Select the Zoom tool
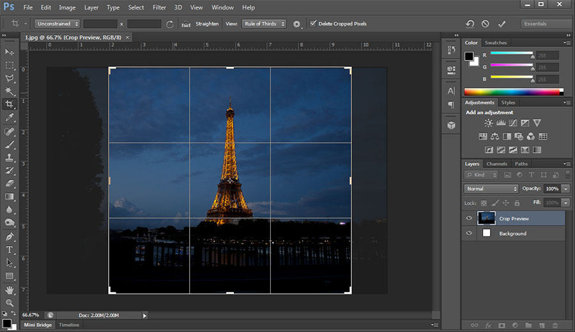This screenshot has height=332, width=575. point(10,303)
